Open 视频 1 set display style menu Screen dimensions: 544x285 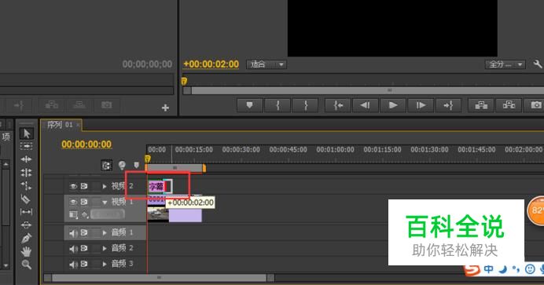pos(73,214)
